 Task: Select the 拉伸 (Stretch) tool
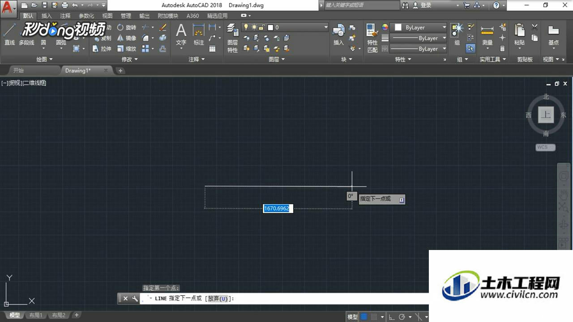point(102,49)
